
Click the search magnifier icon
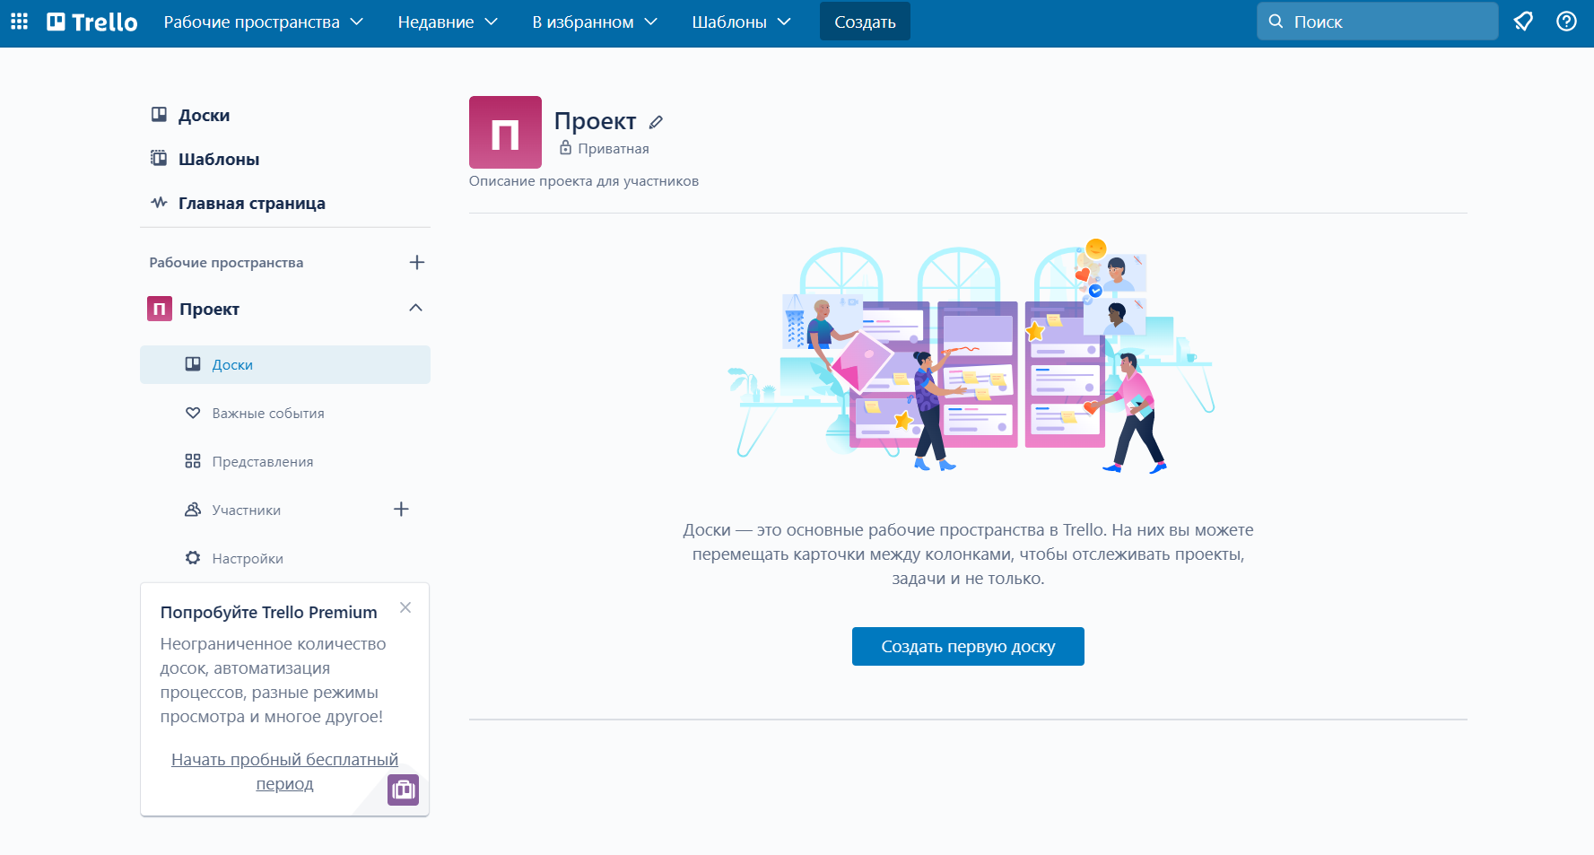[1276, 22]
